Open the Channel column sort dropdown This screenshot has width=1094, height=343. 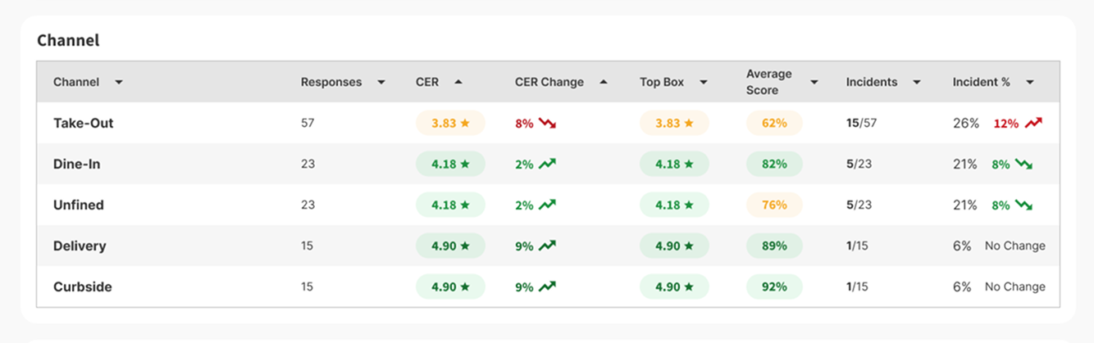[119, 82]
